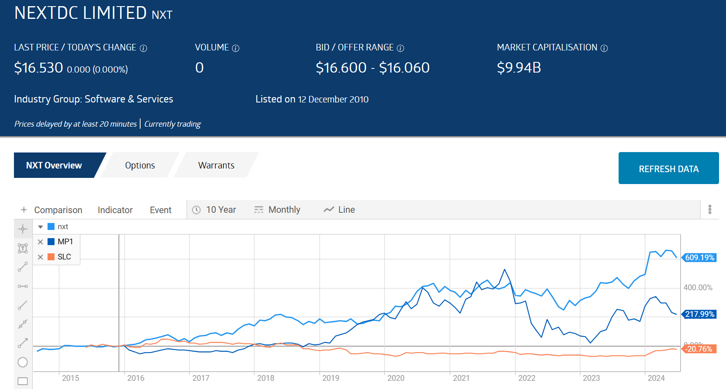Click the $16.530 last price
Viewport: 726px width, 389px height.
[39, 68]
